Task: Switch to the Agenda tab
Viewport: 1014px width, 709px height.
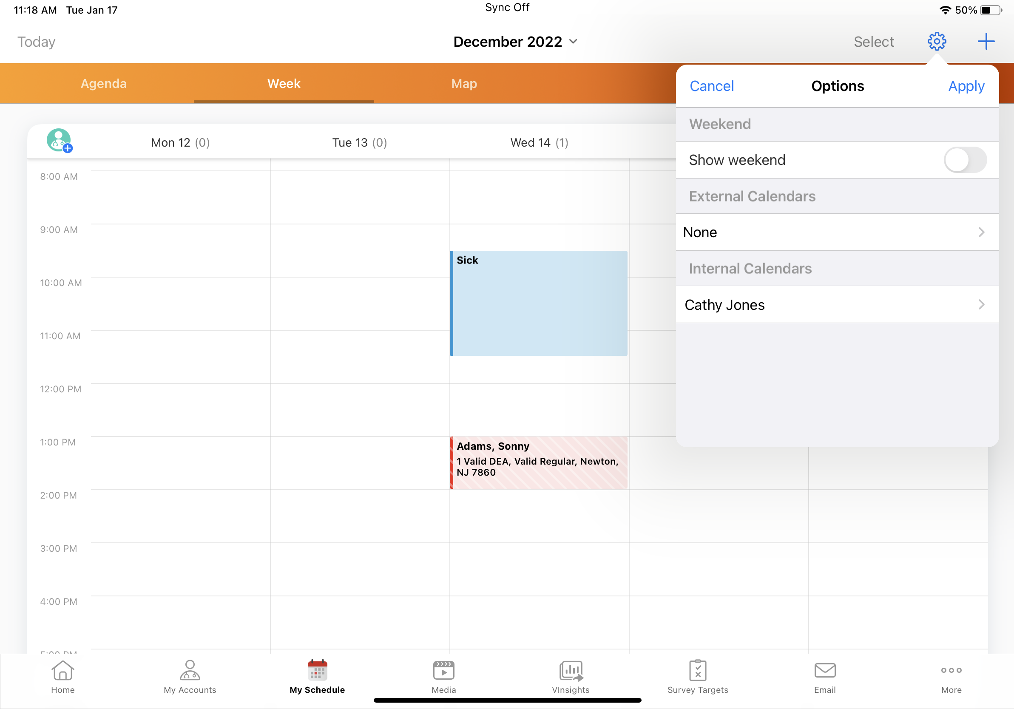Action: pos(103,83)
